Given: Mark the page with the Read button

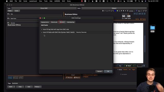Looking at the screenshot, I should tap(128, 66).
